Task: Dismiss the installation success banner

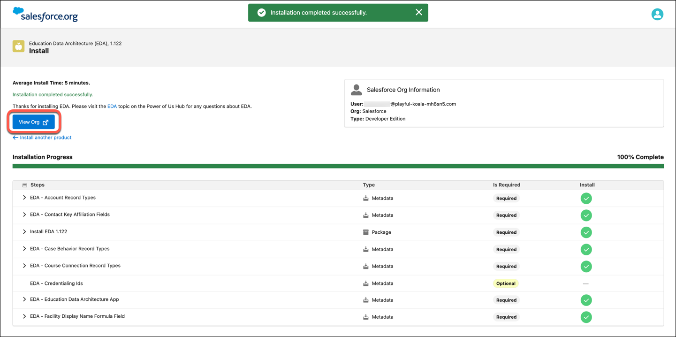Action: click(x=419, y=12)
